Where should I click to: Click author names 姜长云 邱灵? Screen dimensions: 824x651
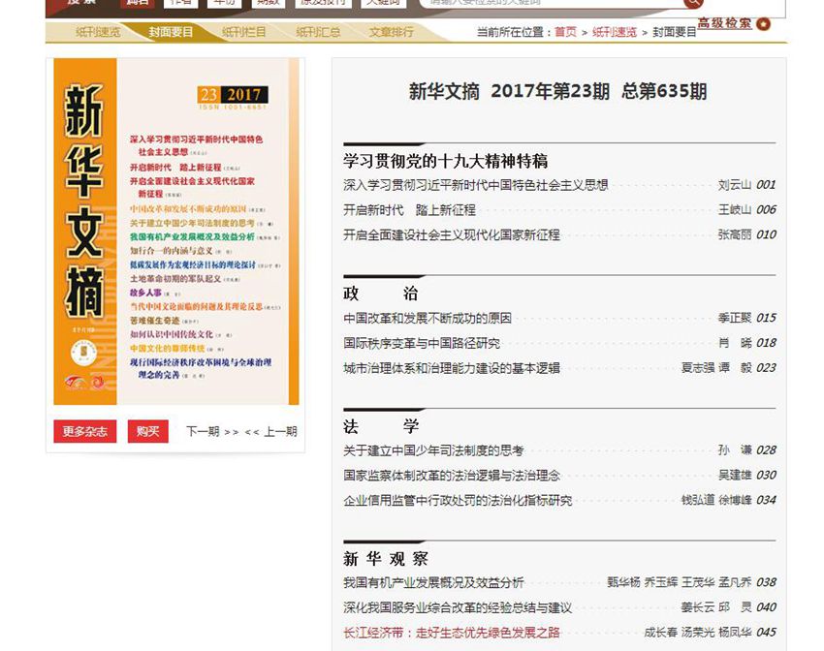coord(716,608)
